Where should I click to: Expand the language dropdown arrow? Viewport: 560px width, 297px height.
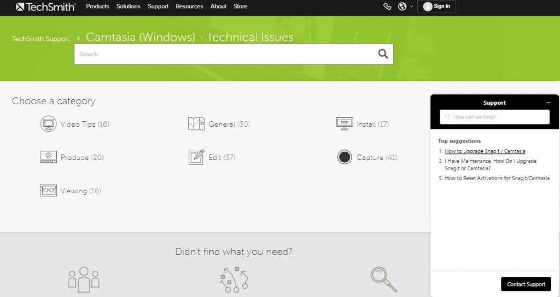click(411, 7)
